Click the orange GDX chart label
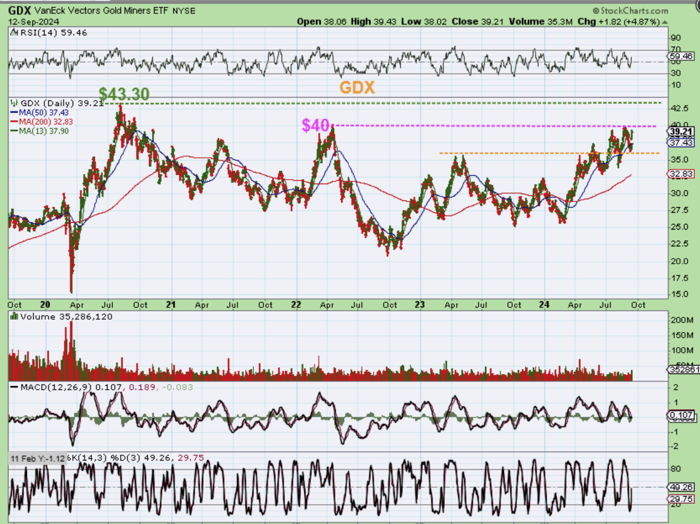 pyautogui.click(x=357, y=88)
